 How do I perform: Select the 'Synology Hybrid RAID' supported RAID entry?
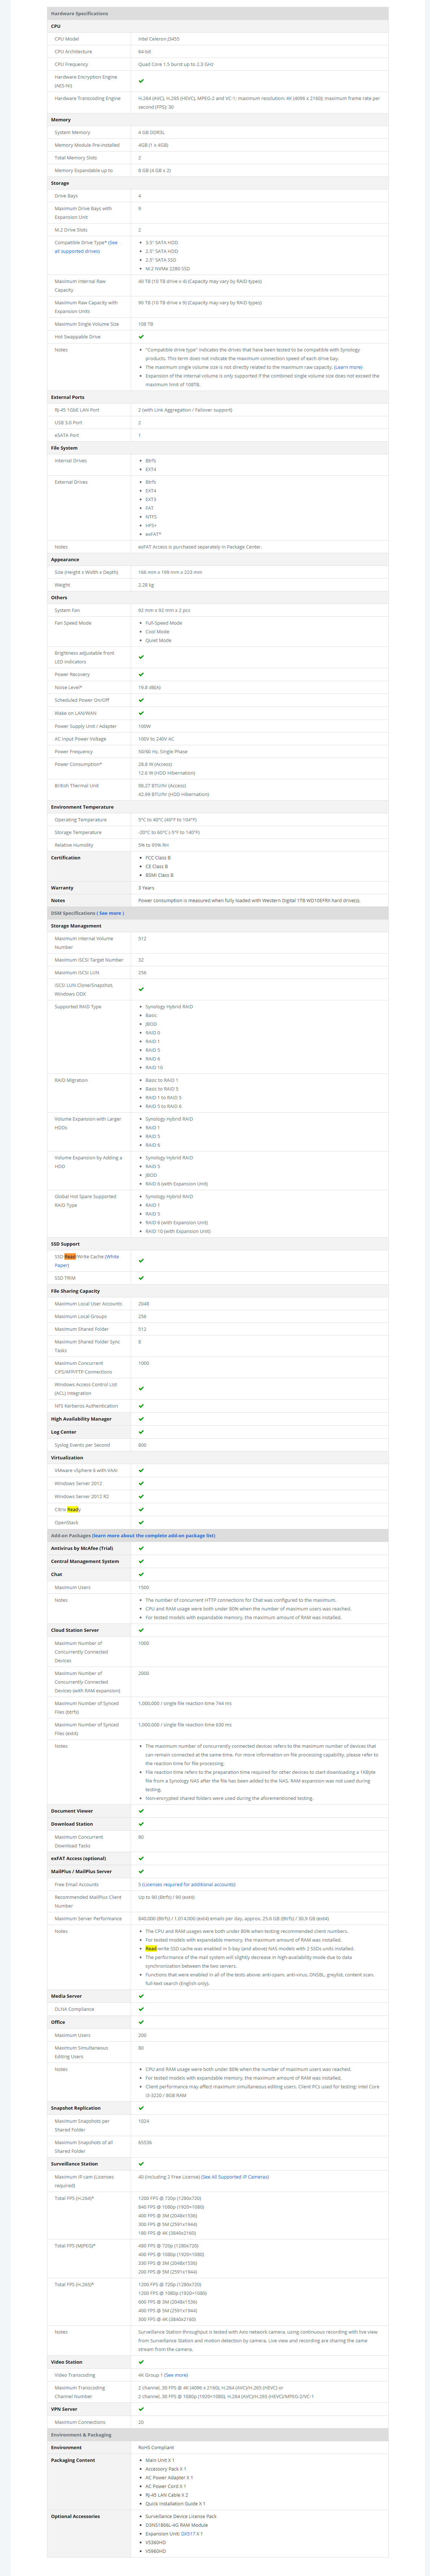pyautogui.click(x=169, y=1007)
